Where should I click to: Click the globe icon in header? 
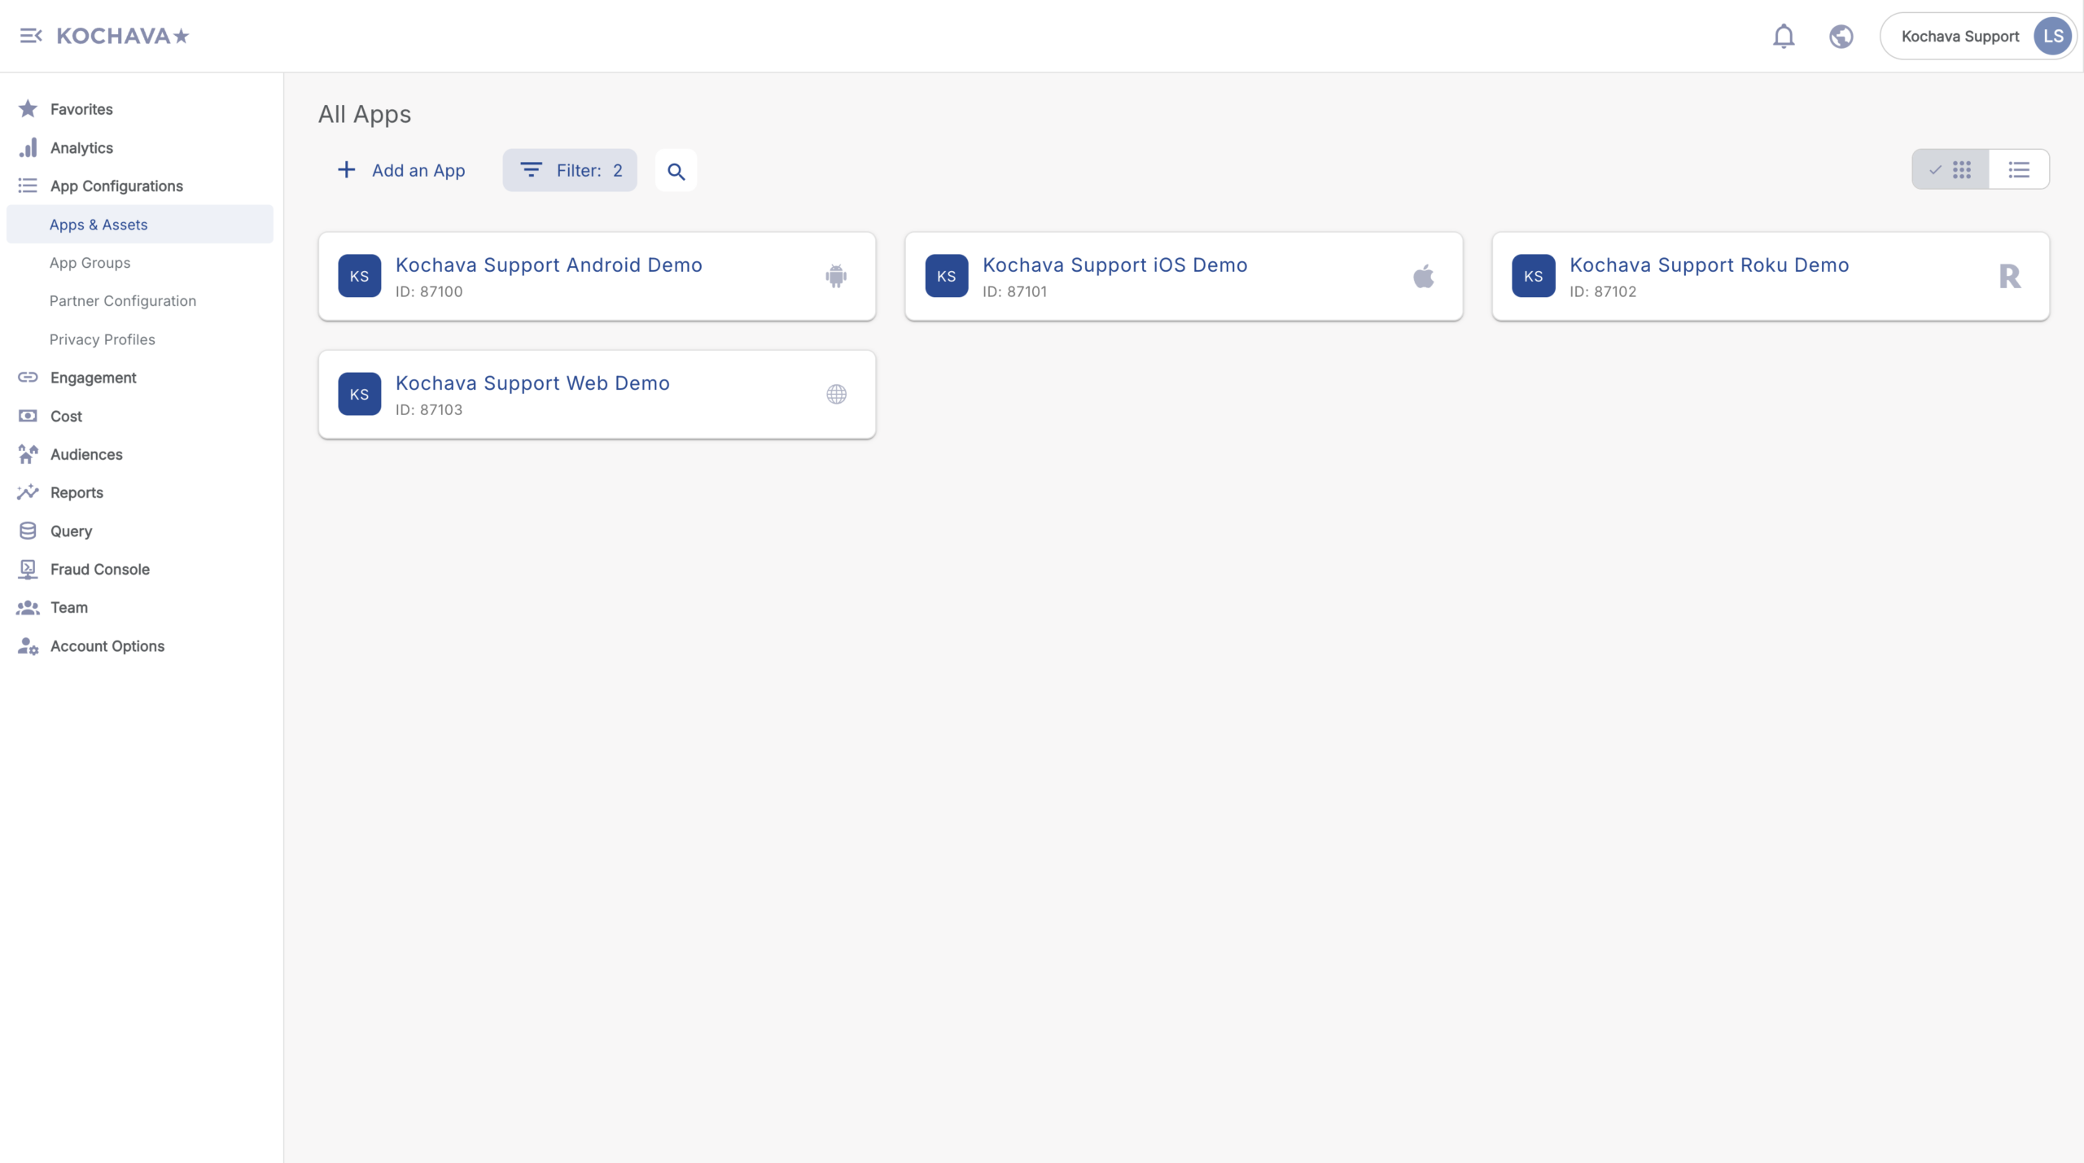[1841, 37]
